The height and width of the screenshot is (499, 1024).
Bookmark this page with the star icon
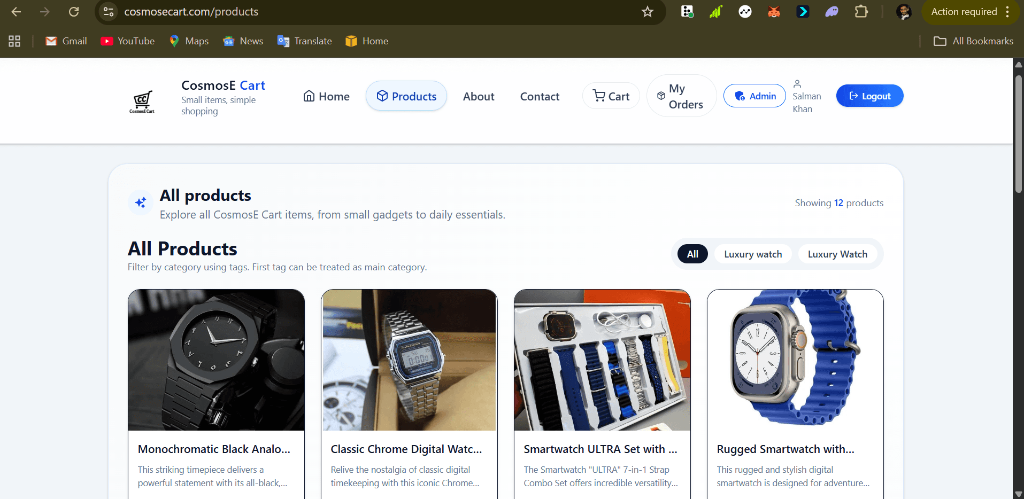pyautogui.click(x=647, y=12)
